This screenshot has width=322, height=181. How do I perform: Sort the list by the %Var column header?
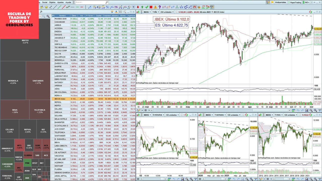(x=90, y=15)
